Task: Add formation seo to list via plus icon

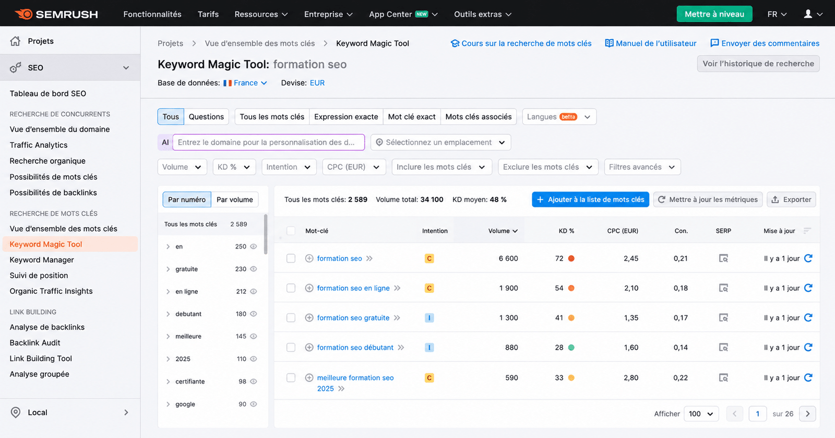Action: click(309, 258)
